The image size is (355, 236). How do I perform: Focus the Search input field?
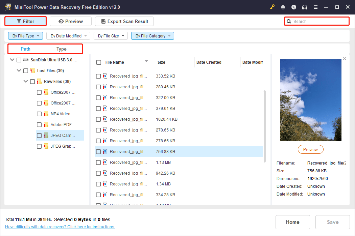coord(317,21)
